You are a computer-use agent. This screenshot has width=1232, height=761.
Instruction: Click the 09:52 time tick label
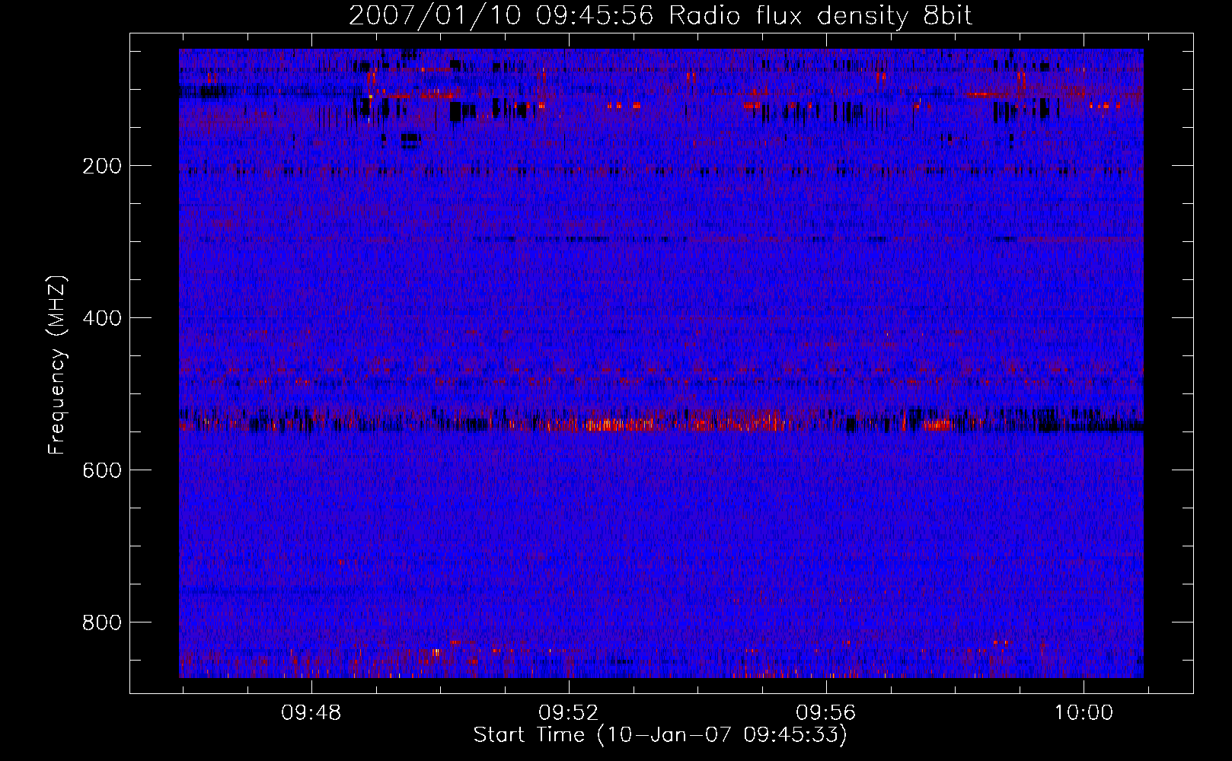pos(569,713)
